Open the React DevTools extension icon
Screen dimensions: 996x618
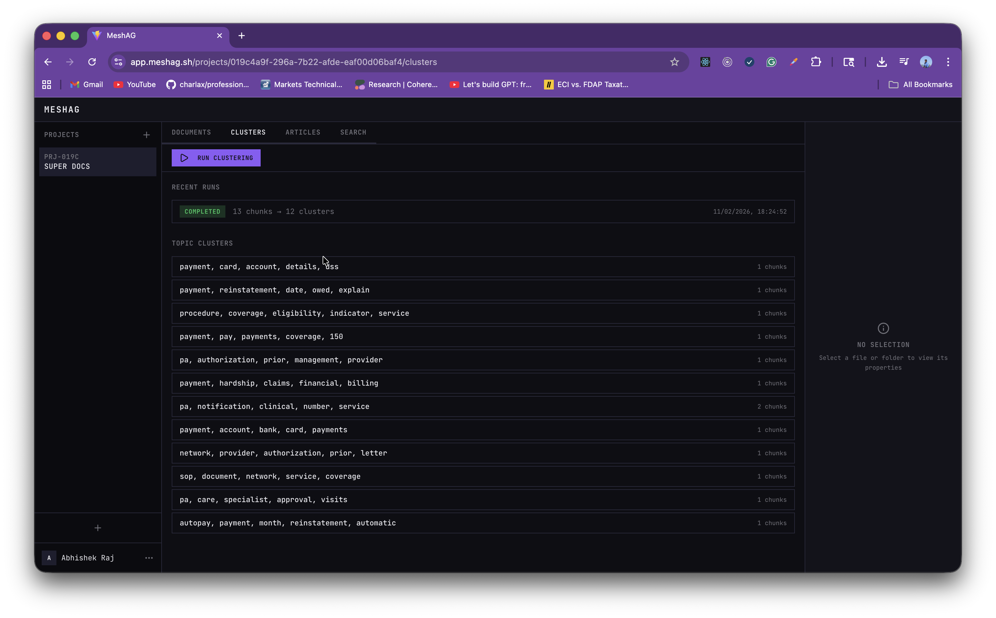point(705,62)
